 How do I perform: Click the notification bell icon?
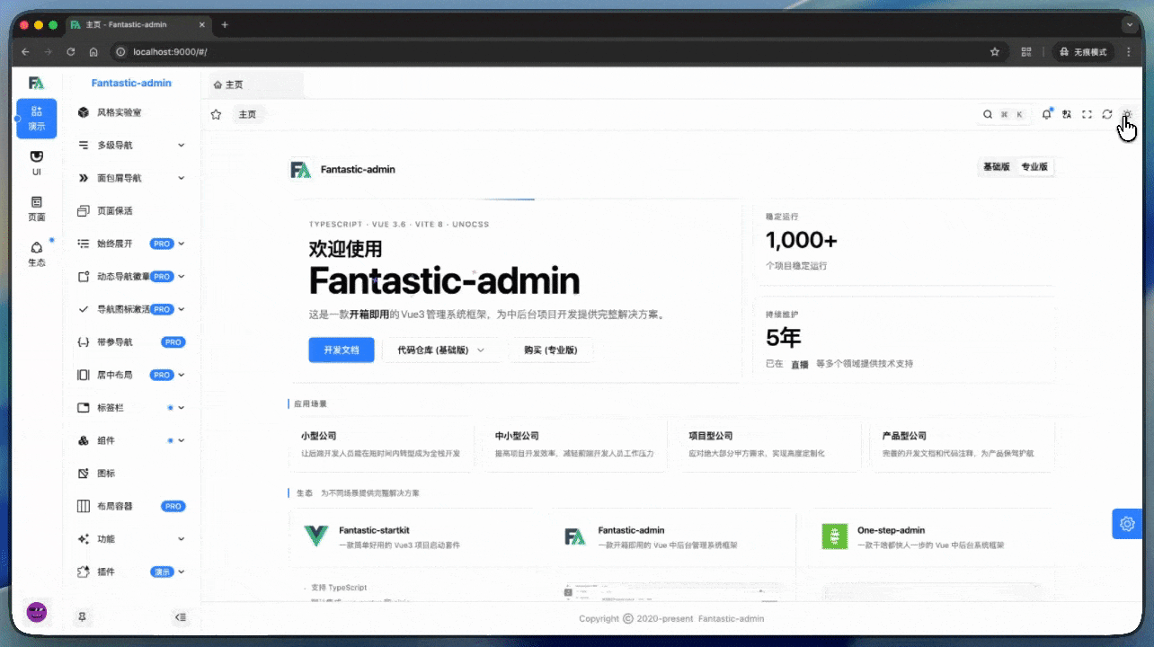click(x=1046, y=114)
